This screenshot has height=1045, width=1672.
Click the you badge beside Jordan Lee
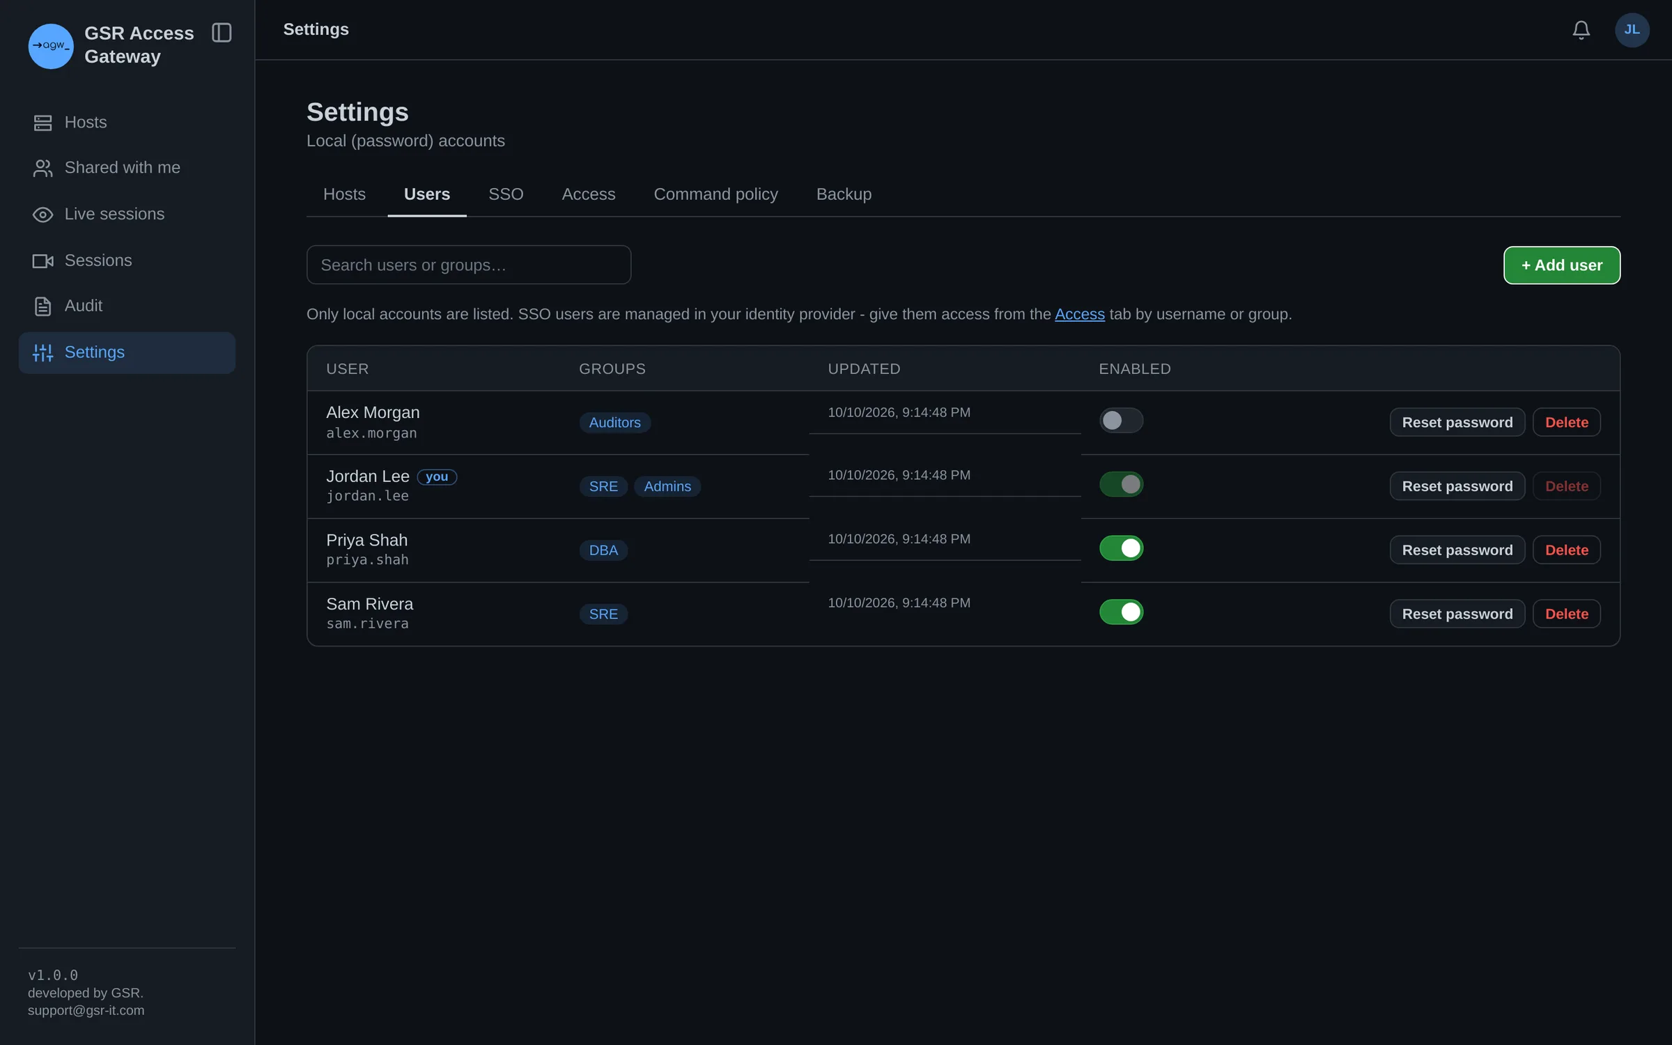point(437,477)
